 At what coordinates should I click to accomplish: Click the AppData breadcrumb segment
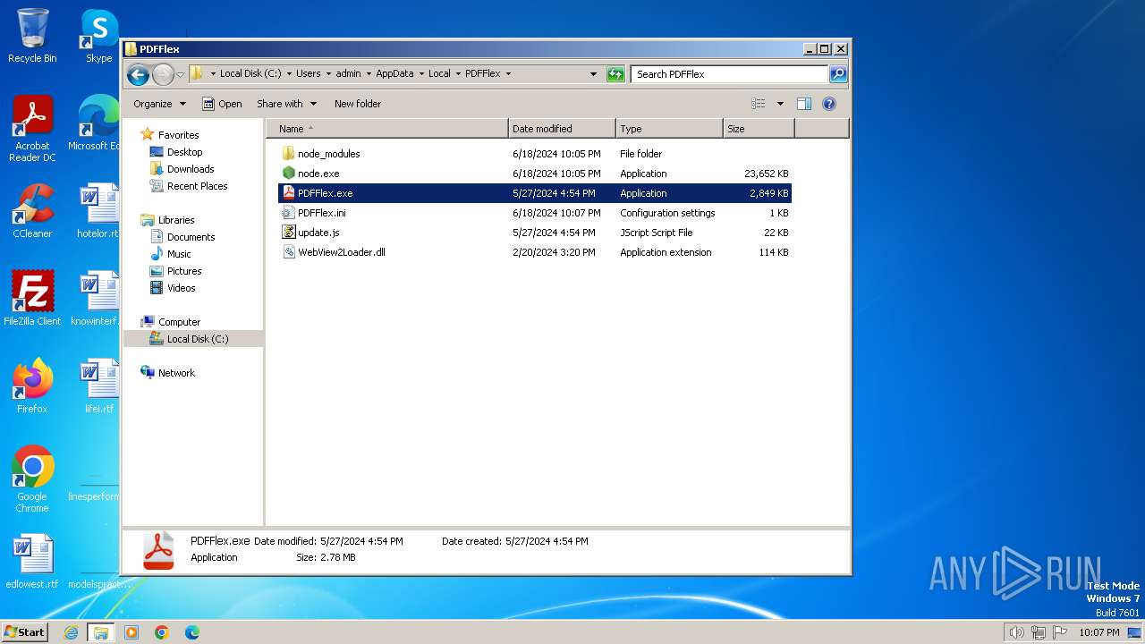(x=394, y=74)
